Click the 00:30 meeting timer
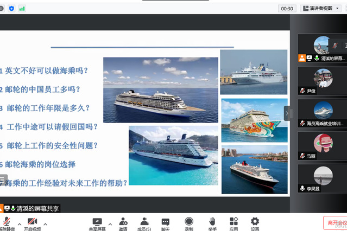The image size is (347, 231). 287,8
